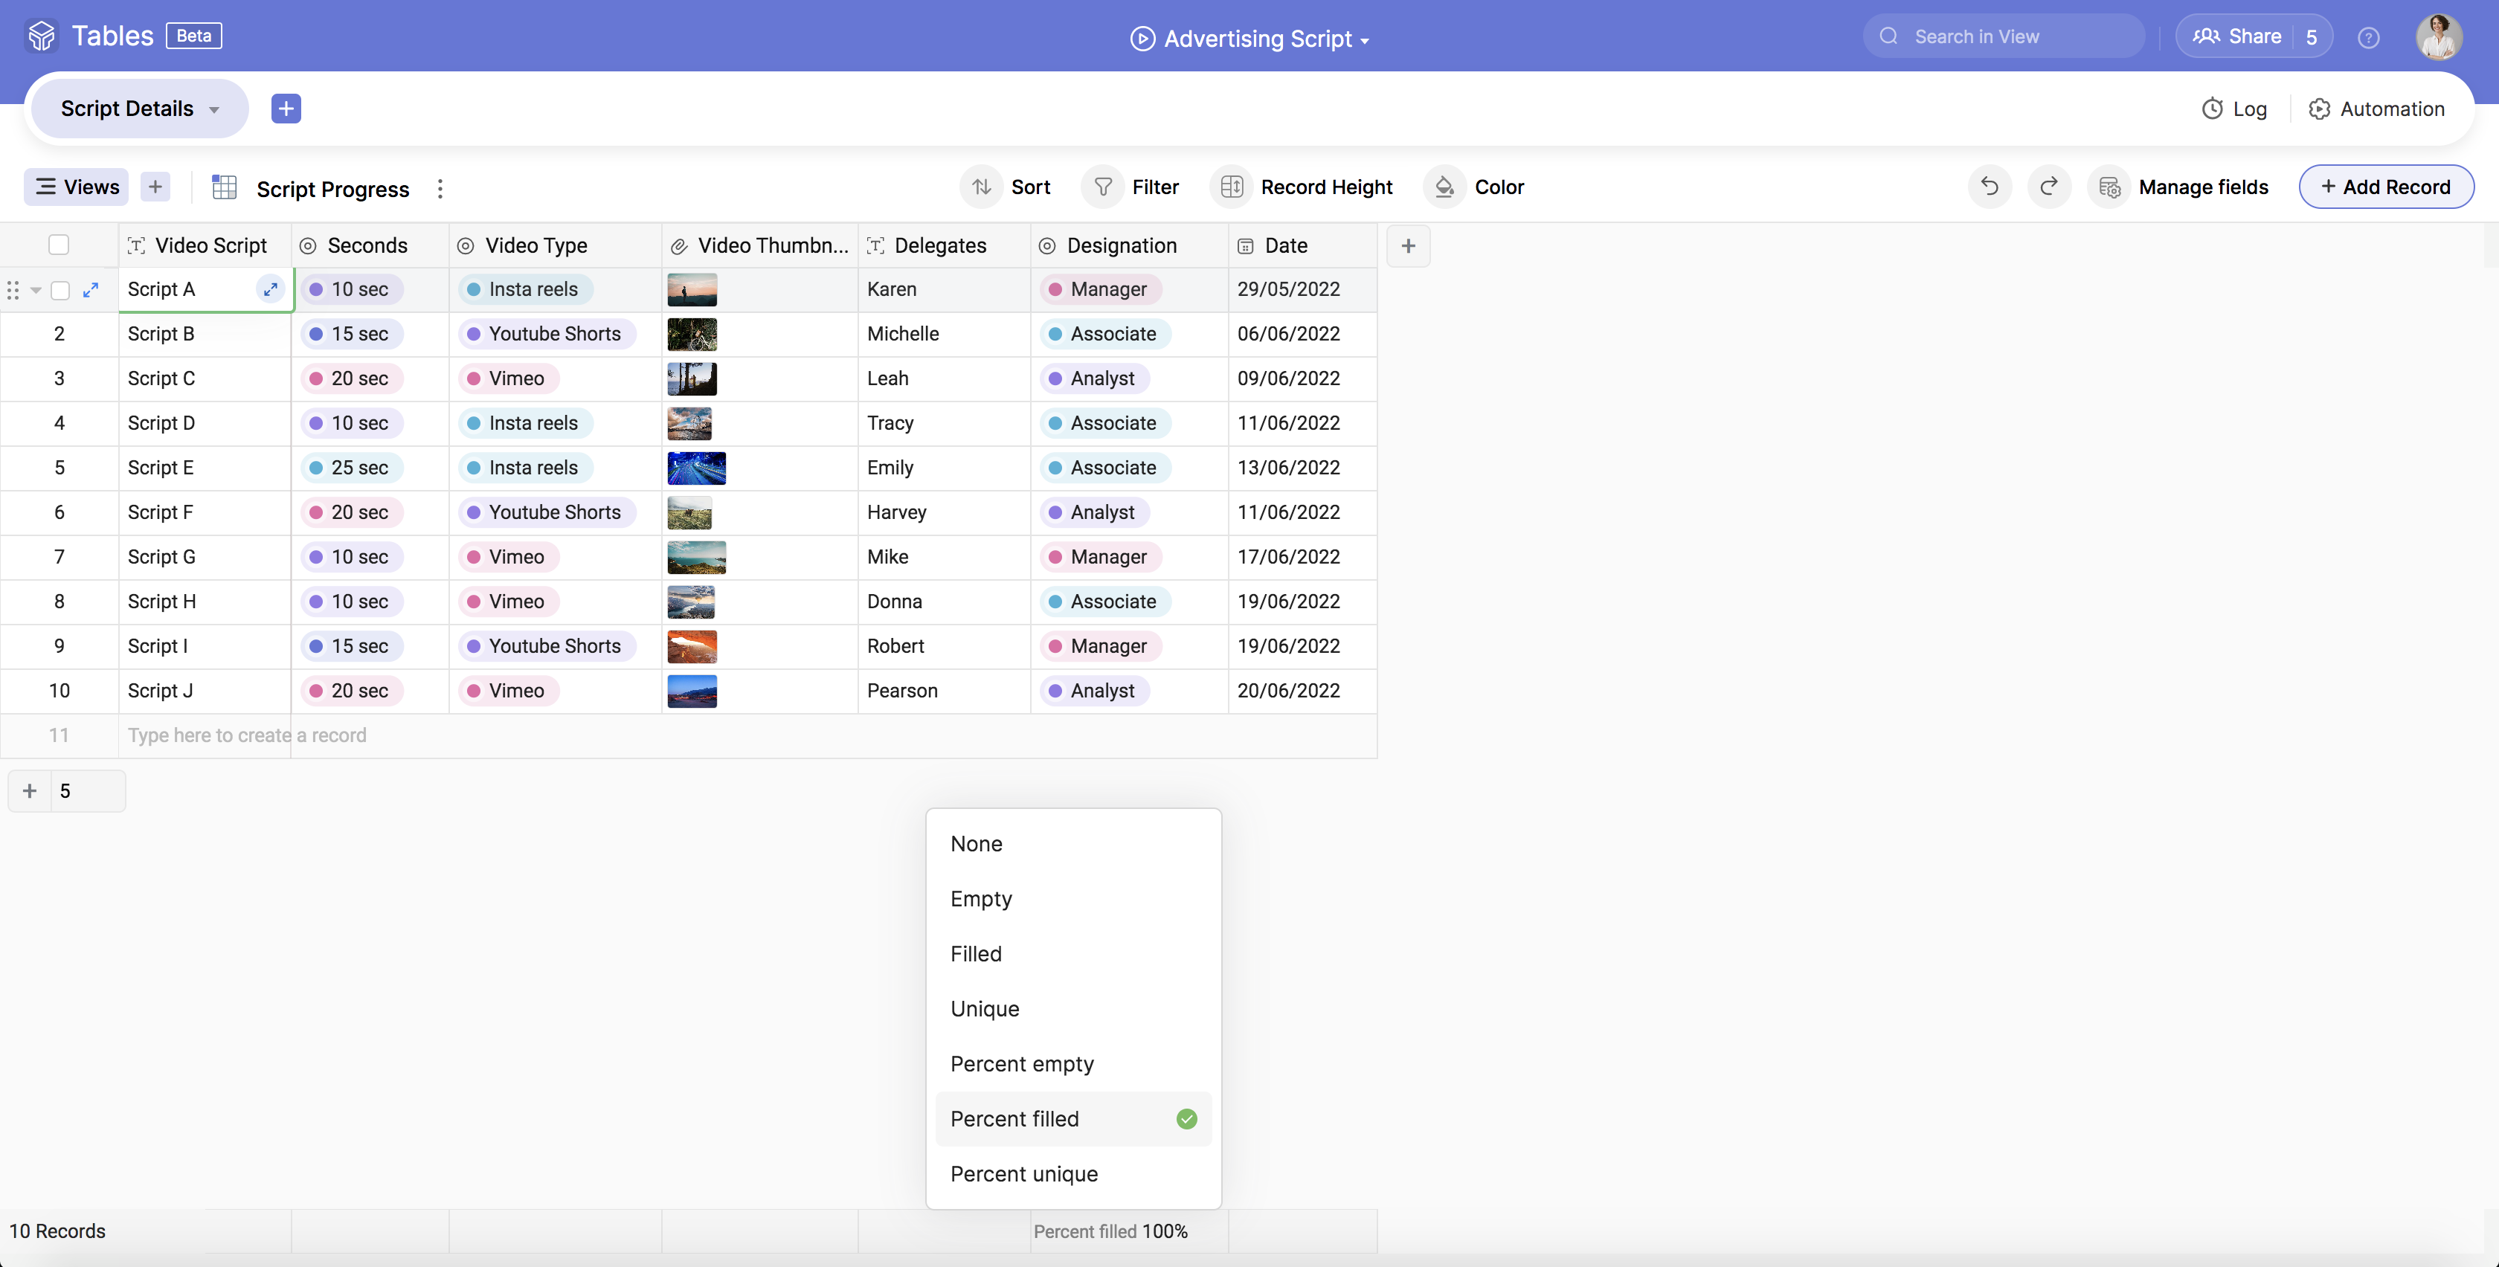Expand Script A record with arrows icon
The image size is (2499, 1267).
point(91,290)
